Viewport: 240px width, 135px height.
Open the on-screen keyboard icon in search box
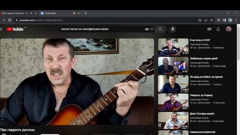point(147,29)
